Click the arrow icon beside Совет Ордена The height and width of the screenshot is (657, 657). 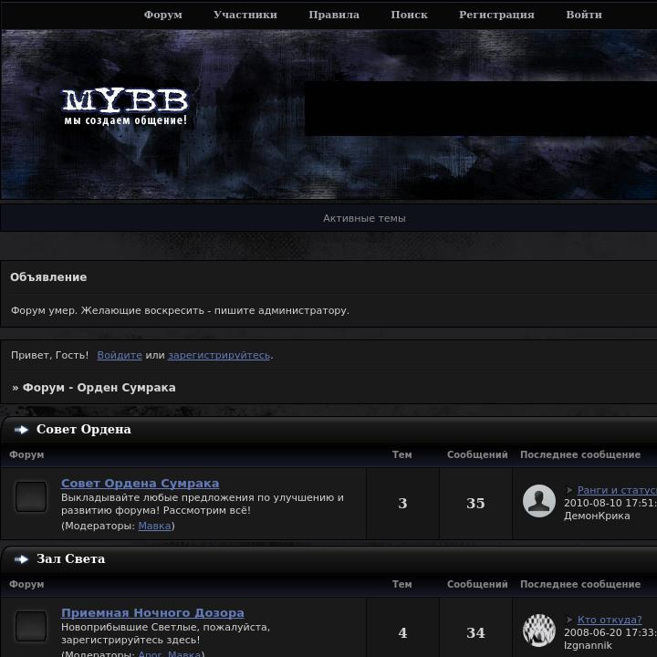[x=21, y=430]
